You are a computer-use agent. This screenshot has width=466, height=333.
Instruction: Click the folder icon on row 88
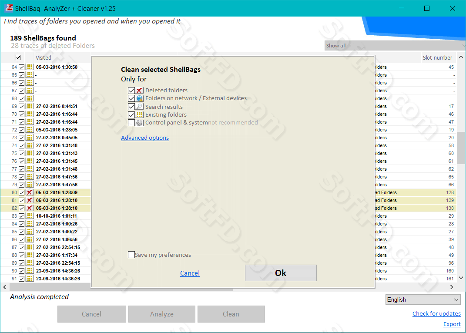[x=30, y=255]
